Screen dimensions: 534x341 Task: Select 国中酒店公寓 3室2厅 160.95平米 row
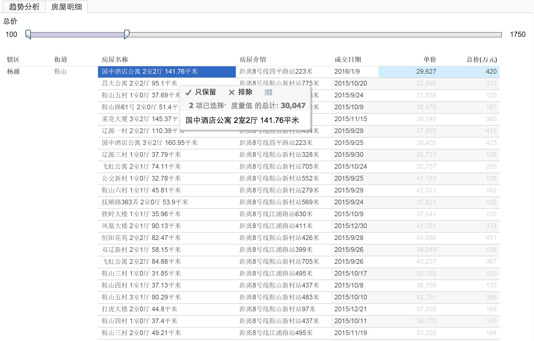[150, 143]
